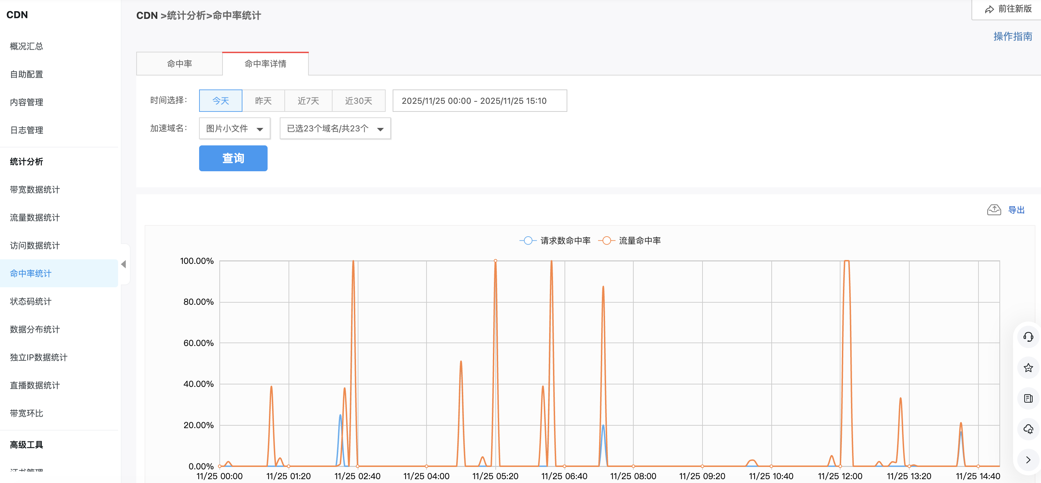Click the cloud notification bell icon

(1028, 429)
